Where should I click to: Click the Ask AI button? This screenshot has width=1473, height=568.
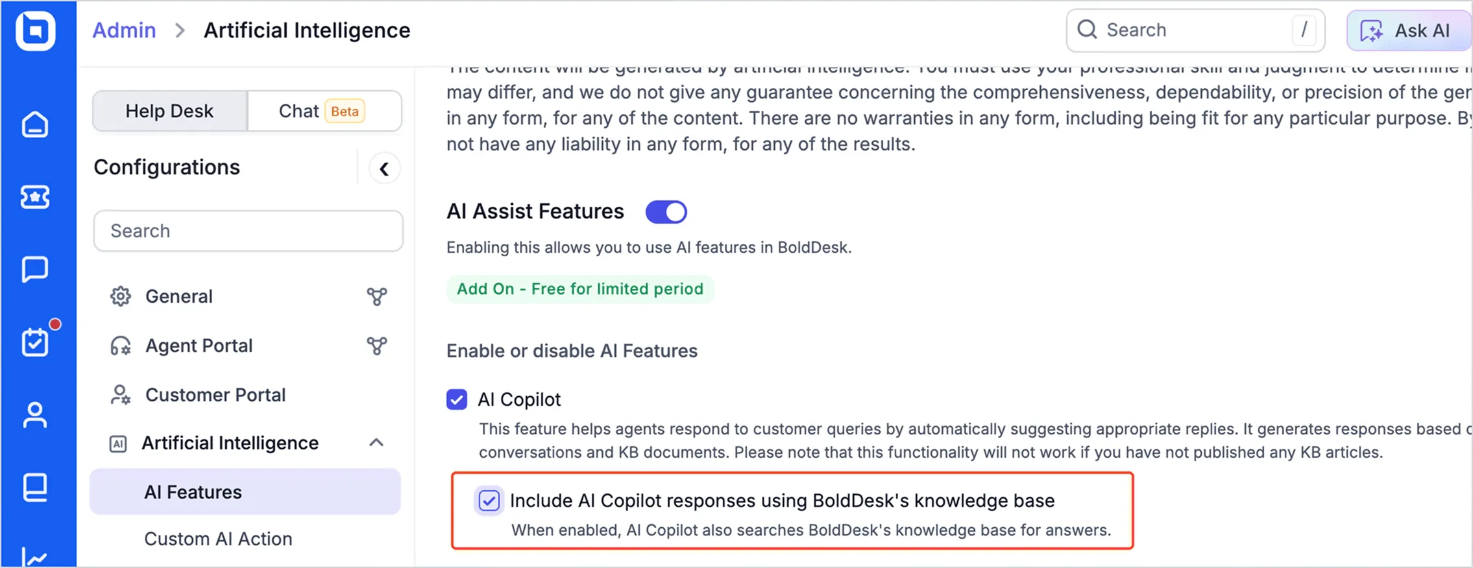pyautogui.click(x=1407, y=30)
